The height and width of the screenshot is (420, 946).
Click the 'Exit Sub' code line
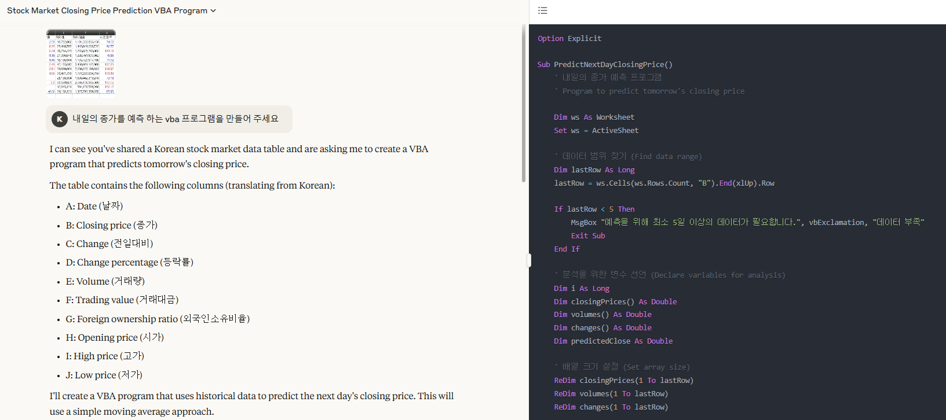point(588,235)
